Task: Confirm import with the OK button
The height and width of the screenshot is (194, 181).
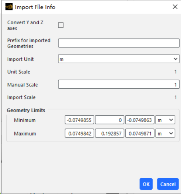Action: (x=146, y=184)
